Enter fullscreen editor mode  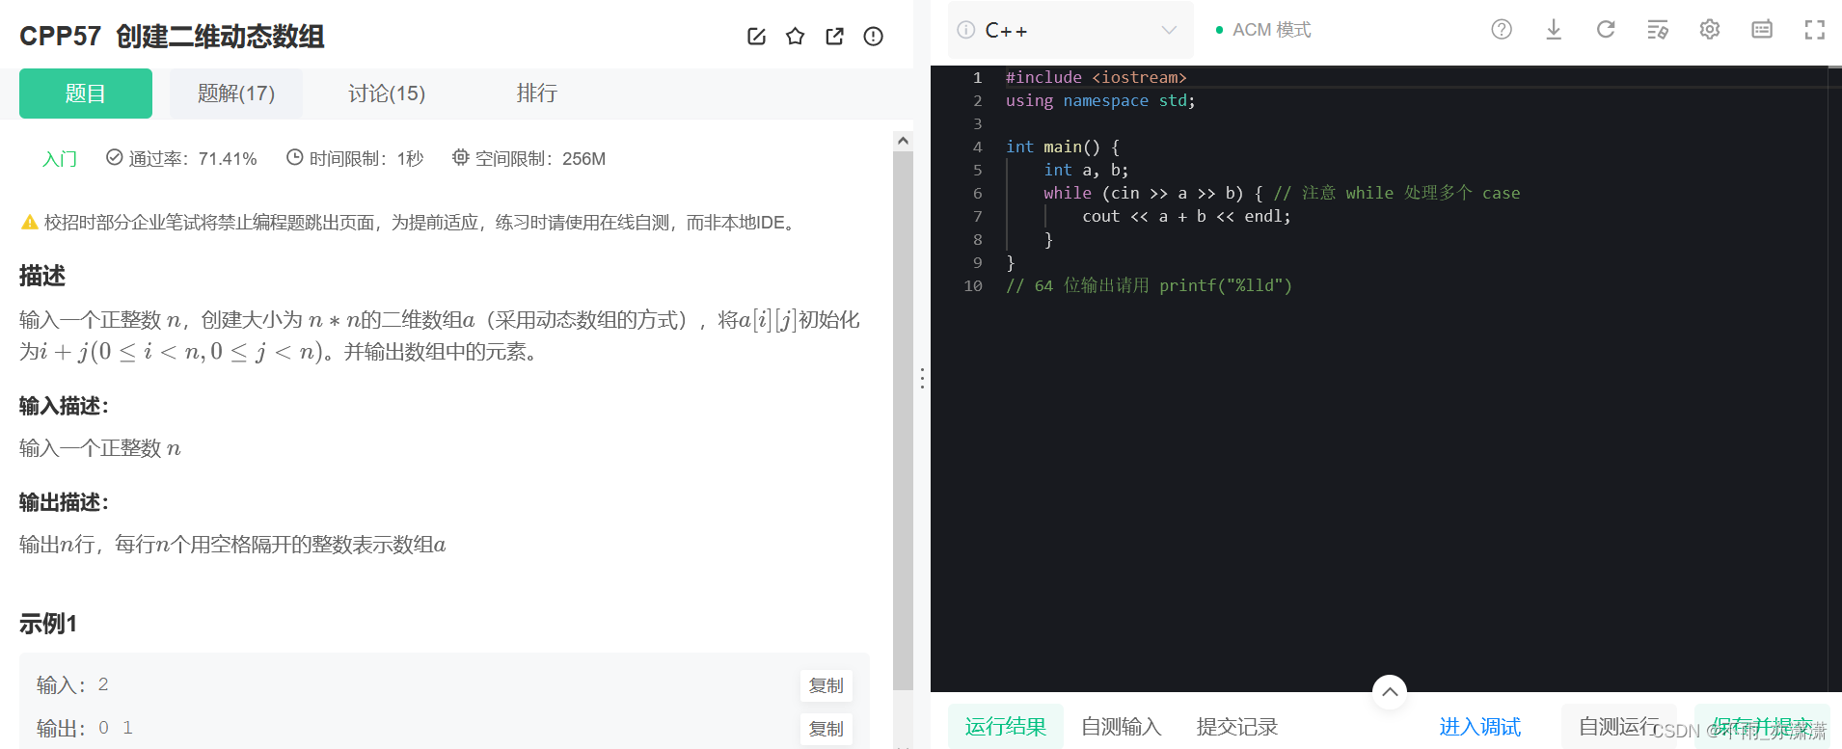(x=1814, y=30)
